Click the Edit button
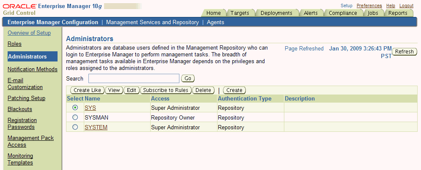The height and width of the screenshot is (170, 421). (x=132, y=90)
